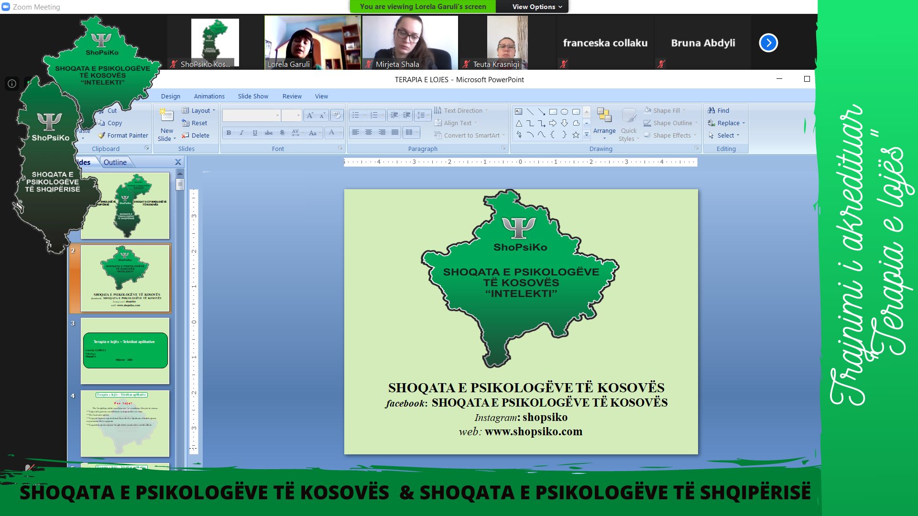Click the Format Painter tool
This screenshot has height=516, width=918.
pos(123,135)
